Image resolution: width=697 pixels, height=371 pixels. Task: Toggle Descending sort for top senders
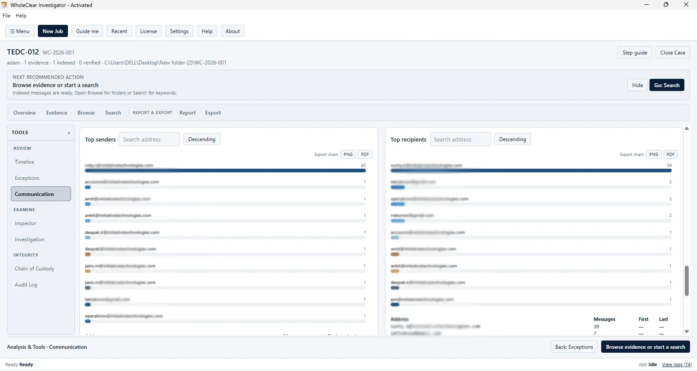pos(202,139)
